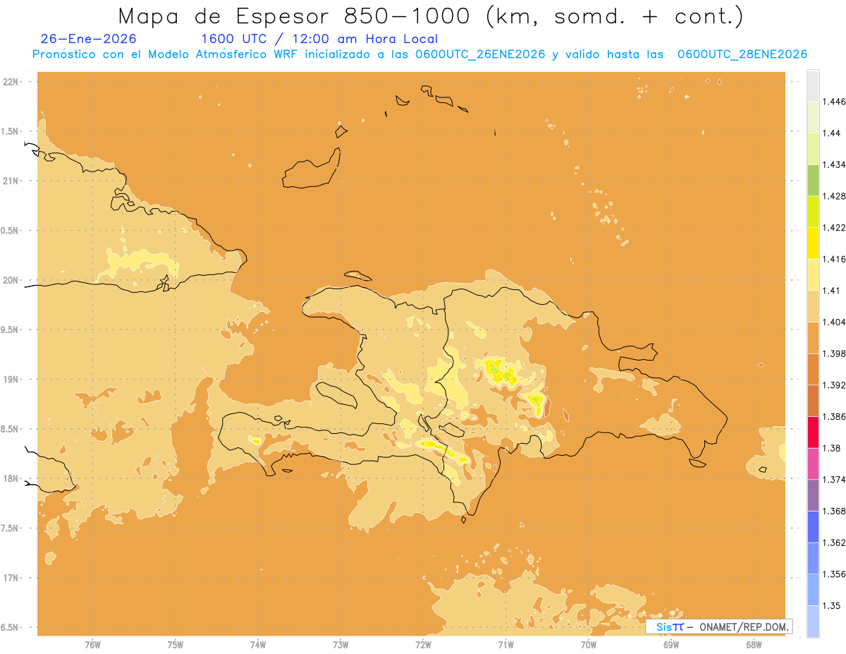Click the colorbar value "1.362"

tap(834, 543)
